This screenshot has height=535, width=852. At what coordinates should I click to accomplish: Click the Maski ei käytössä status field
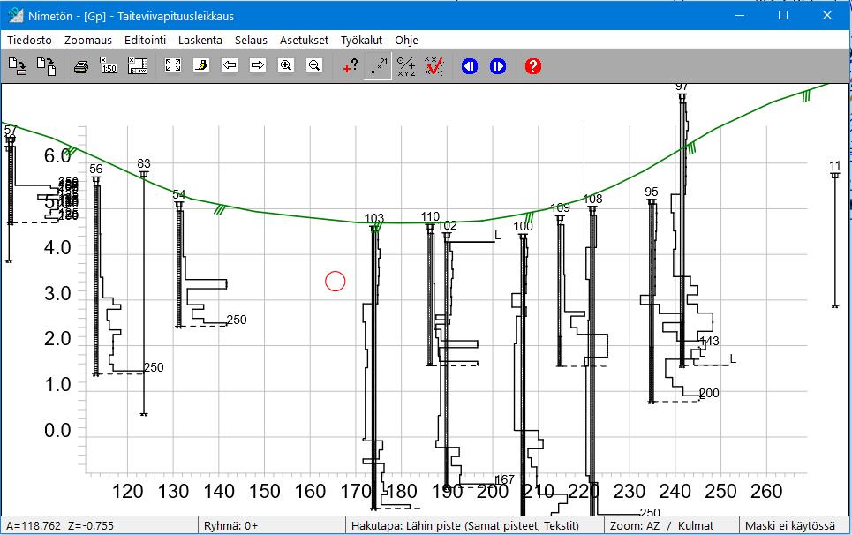pos(795,526)
